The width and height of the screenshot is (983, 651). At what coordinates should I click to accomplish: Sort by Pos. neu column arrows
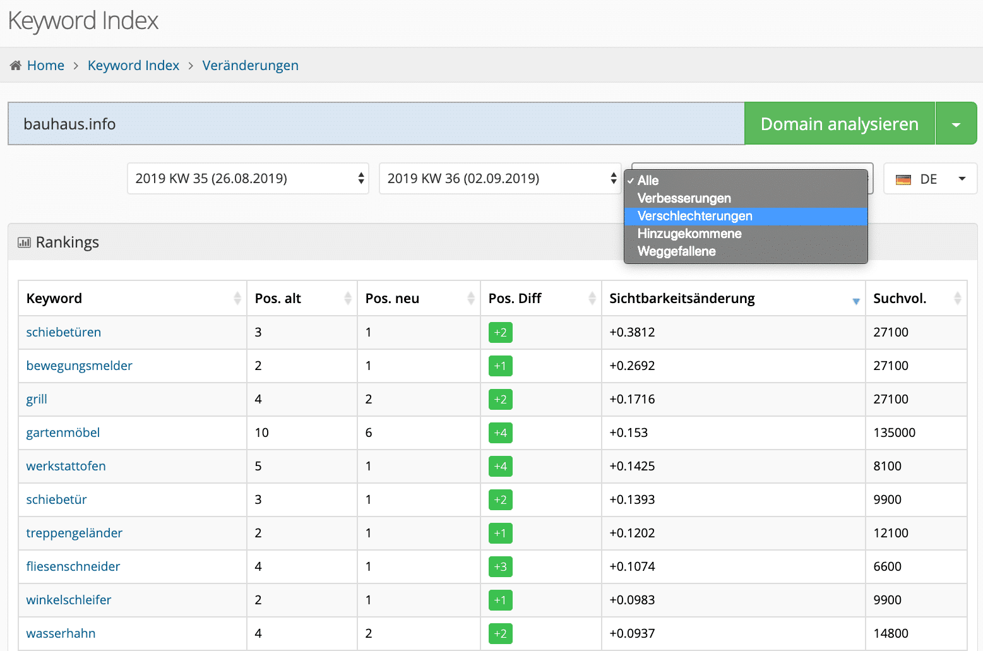pos(471,298)
